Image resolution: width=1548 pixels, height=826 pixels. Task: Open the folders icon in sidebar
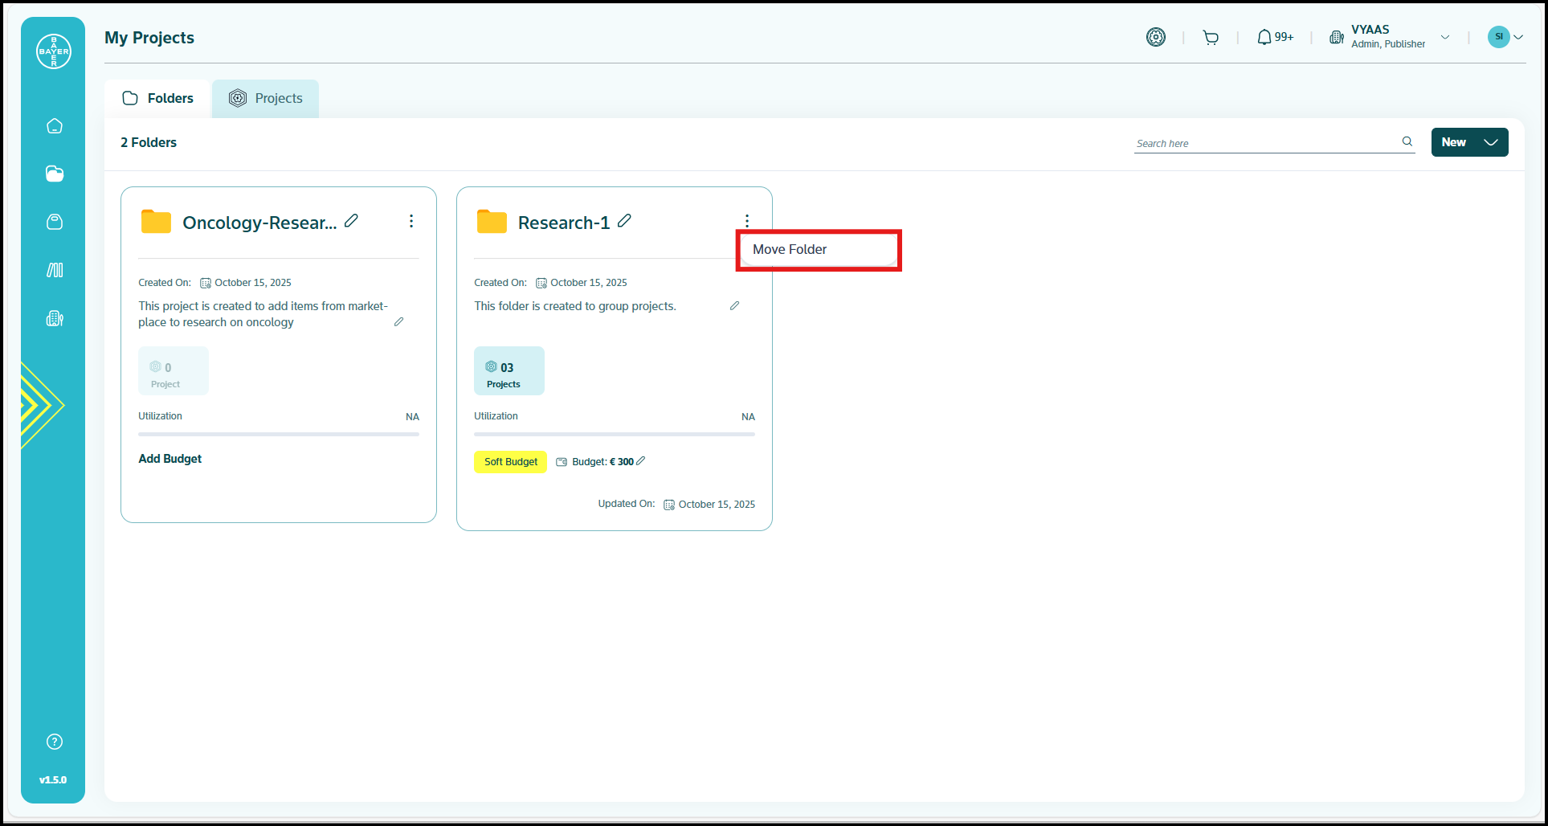coord(55,174)
